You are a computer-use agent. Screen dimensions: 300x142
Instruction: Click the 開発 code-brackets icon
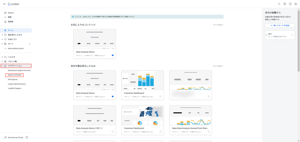[x=5, y=17]
